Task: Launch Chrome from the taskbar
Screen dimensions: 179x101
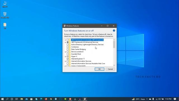Action: [51, 99]
